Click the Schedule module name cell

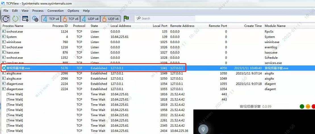coord(271,58)
